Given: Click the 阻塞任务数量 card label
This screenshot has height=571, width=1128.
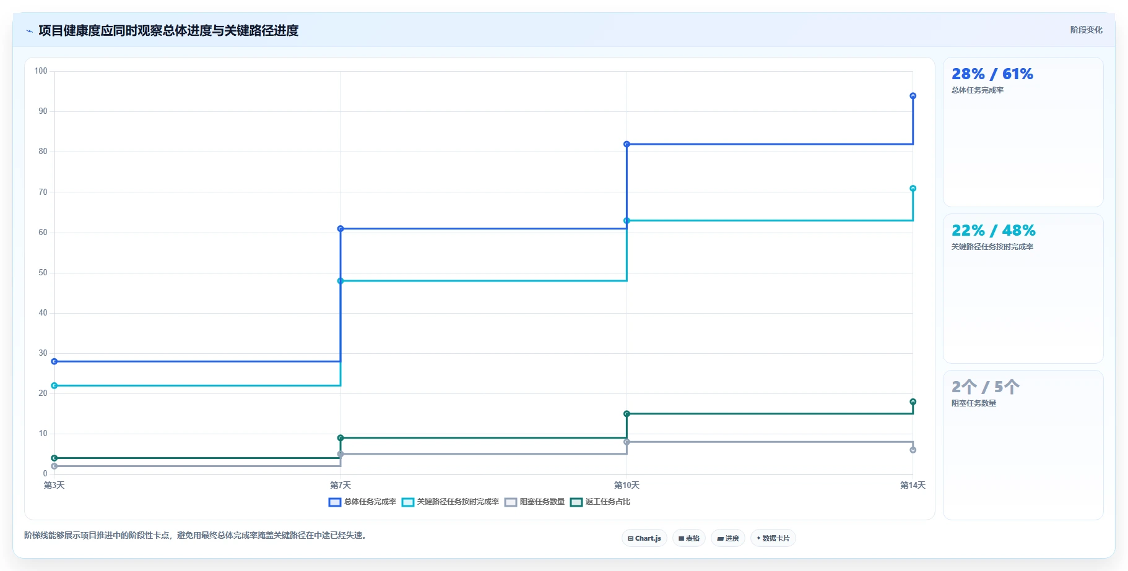Looking at the screenshot, I should click(x=974, y=403).
